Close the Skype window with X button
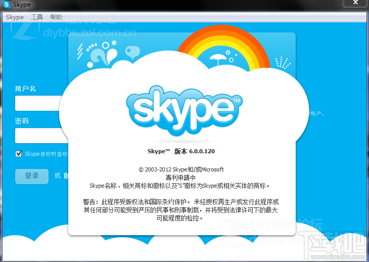The image size is (369, 262). pyautogui.click(x=355, y=3)
